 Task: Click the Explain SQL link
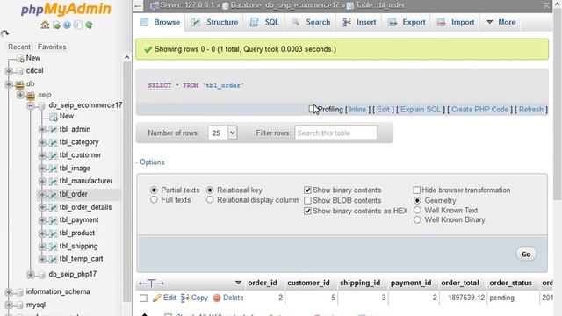point(420,110)
